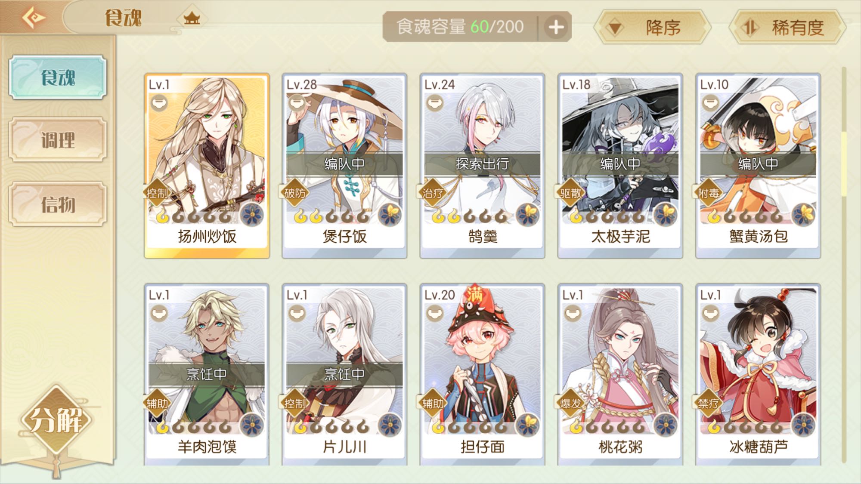Tap the flower badge on 蟹黄汤包 card
Screen dimensions: 861x484
pos(803,215)
